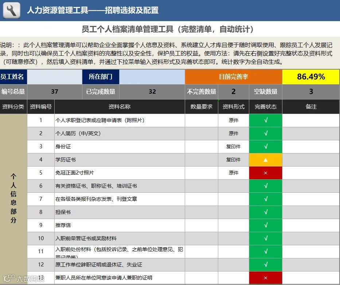The height and width of the screenshot is (285, 340).
Task: Open the status cell for 担保书
Action: click(x=265, y=212)
